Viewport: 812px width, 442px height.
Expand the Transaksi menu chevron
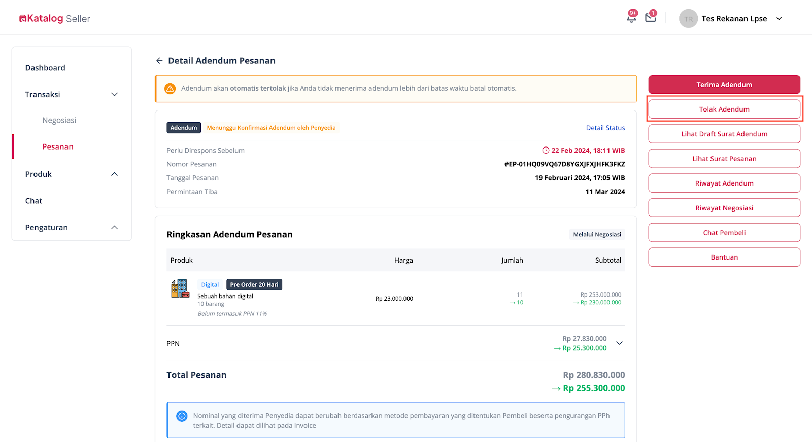[115, 95]
